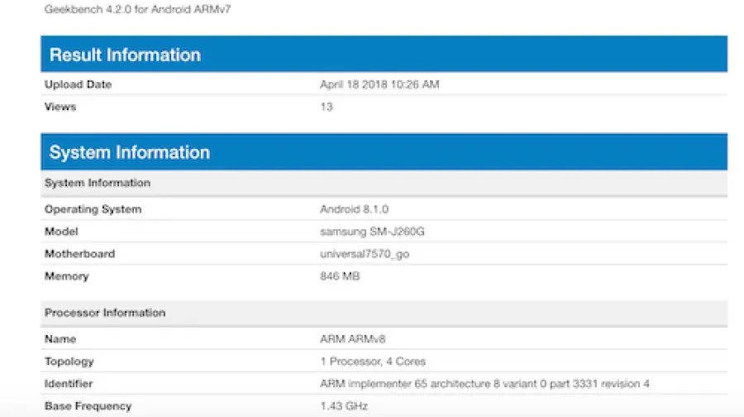
Task: Select the Motherboard row label
Action: coord(79,254)
